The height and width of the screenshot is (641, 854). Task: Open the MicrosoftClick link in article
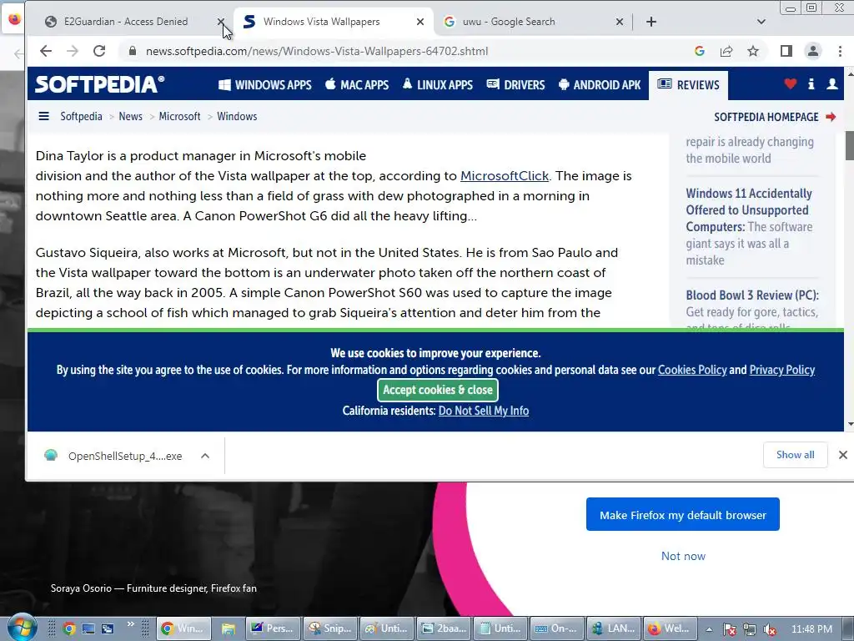coord(505,175)
